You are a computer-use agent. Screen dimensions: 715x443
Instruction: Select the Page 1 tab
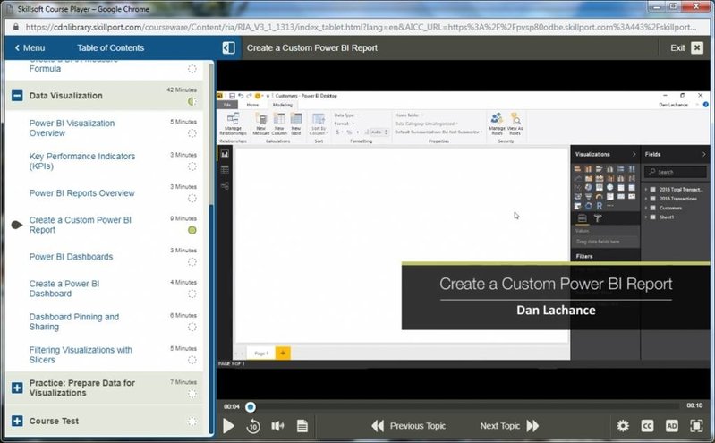click(x=261, y=354)
